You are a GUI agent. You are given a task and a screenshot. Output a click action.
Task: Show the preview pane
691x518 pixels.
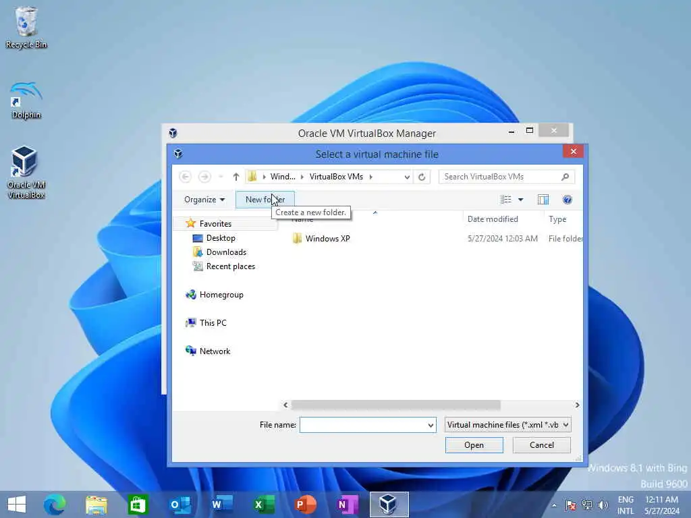click(x=543, y=200)
